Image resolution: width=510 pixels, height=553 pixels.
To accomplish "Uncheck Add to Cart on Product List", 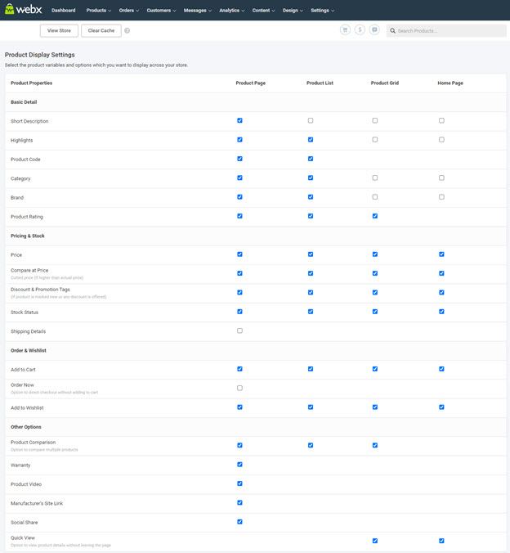I will tap(311, 369).
